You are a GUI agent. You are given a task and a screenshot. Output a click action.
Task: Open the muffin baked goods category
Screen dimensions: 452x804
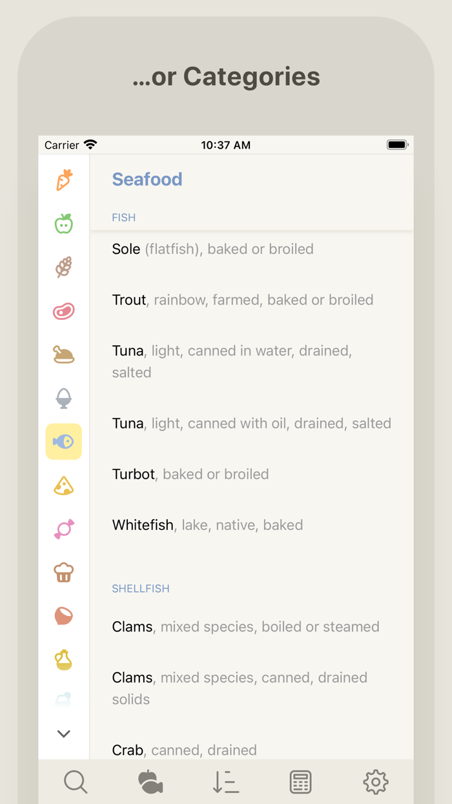point(64,573)
